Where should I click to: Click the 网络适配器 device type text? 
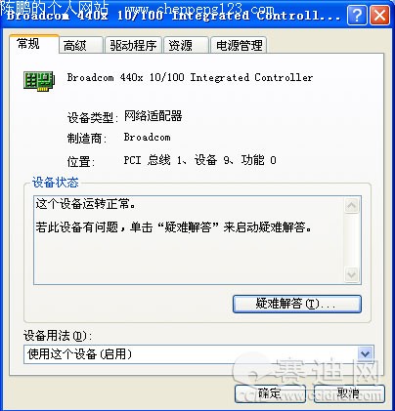pyautogui.click(x=153, y=116)
